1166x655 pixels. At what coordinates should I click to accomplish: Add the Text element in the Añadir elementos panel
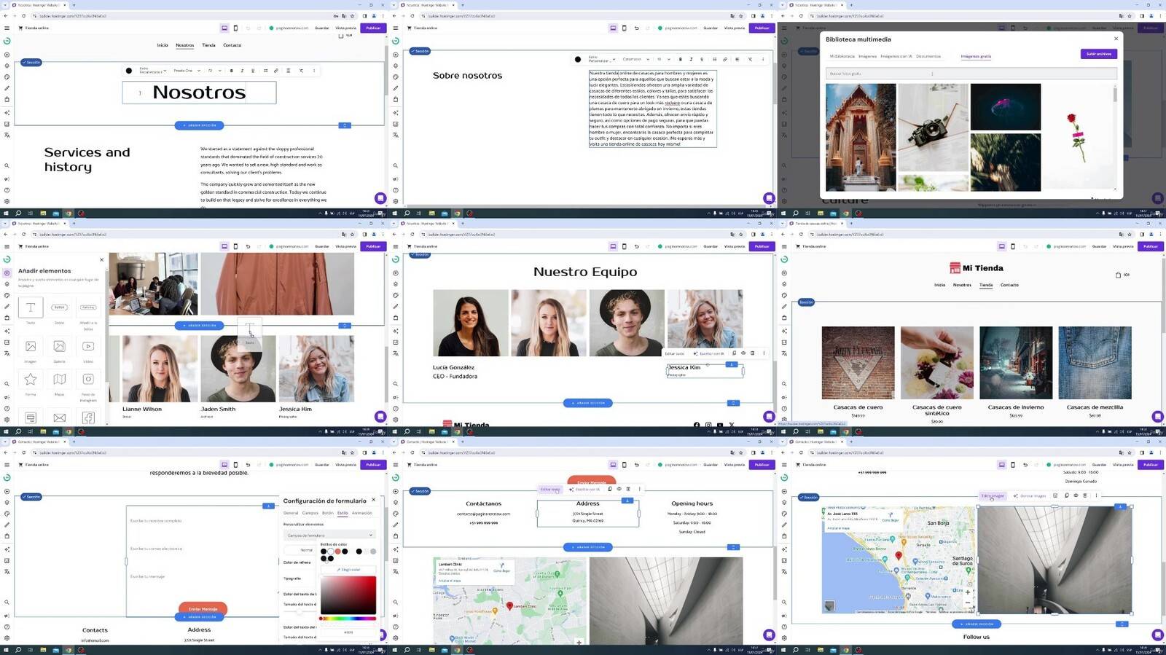coord(31,307)
